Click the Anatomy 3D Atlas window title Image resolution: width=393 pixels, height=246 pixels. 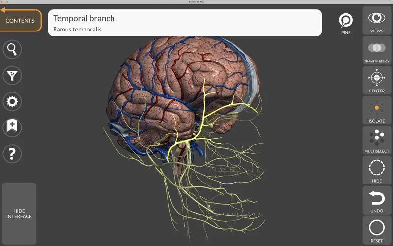point(196,2)
